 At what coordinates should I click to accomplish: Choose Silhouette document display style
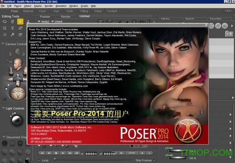(5, 143)
